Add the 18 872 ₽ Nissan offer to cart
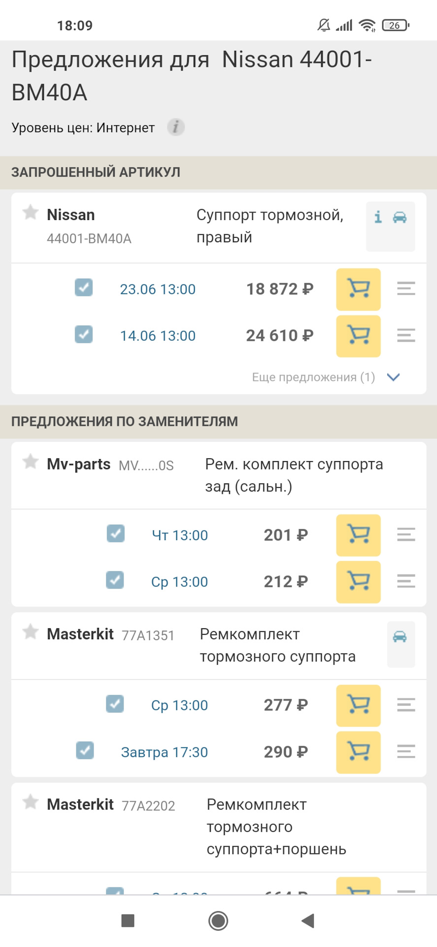This screenshot has width=437, height=947. (x=358, y=290)
